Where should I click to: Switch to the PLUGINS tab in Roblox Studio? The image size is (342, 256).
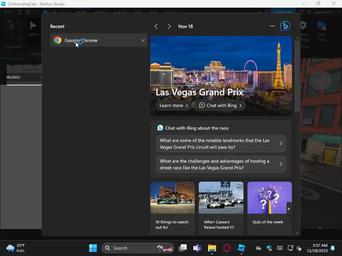click(172, 12)
